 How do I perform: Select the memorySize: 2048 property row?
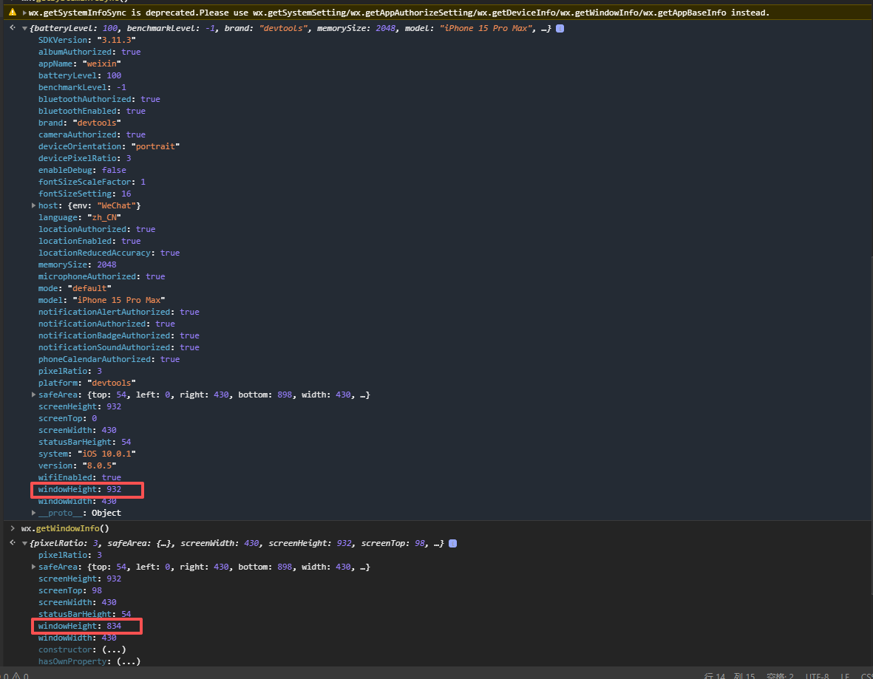click(x=78, y=265)
